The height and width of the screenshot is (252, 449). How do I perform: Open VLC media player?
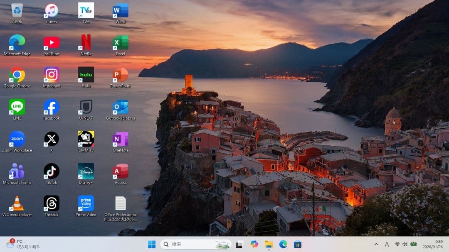[x=17, y=203]
